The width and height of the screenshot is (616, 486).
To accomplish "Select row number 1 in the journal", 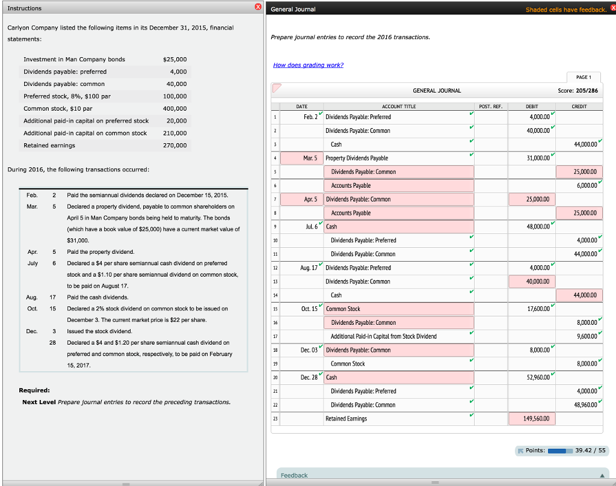I will coord(276,117).
